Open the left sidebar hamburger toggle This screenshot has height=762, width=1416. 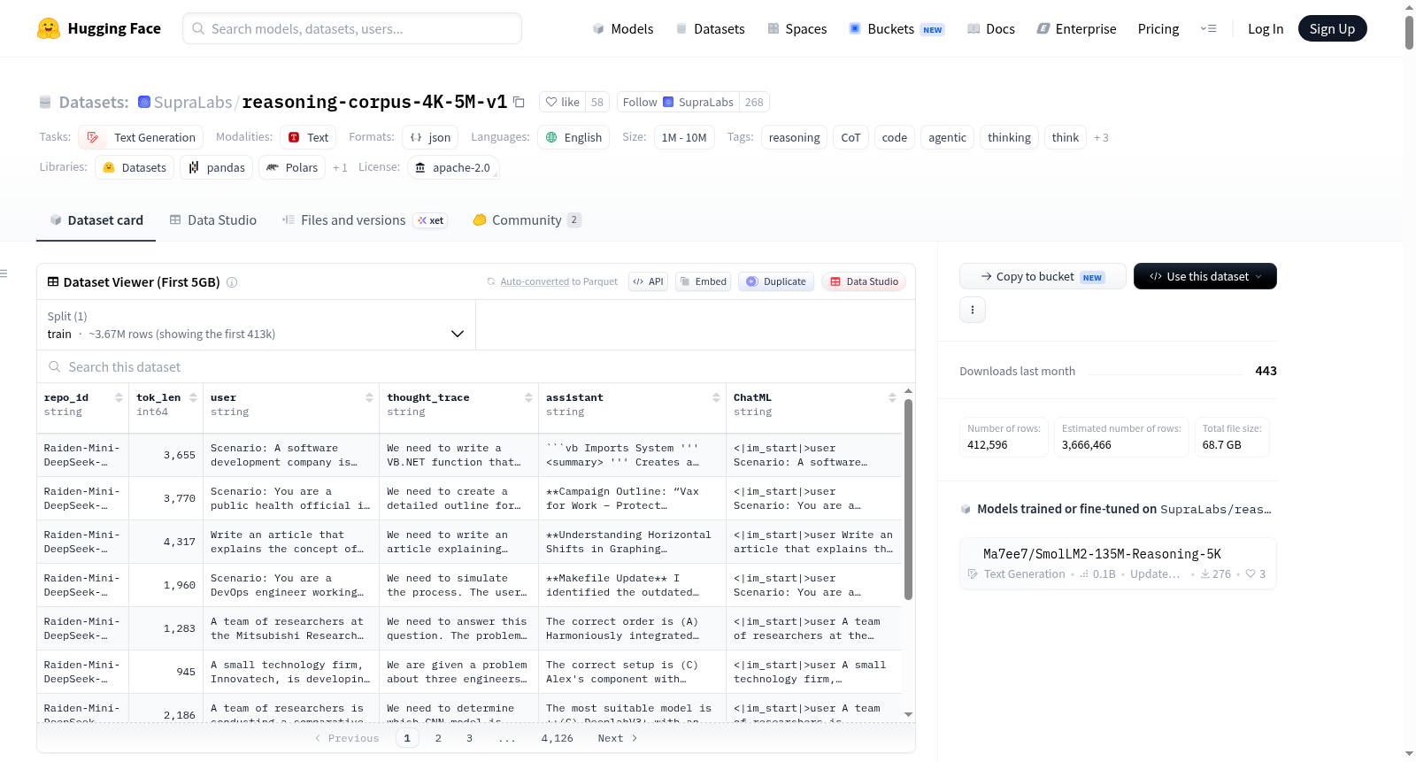click(4, 273)
